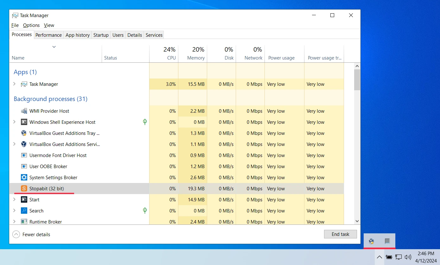Click the WMI Provider Host icon
This screenshot has height=265, width=440.
click(x=24, y=111)
